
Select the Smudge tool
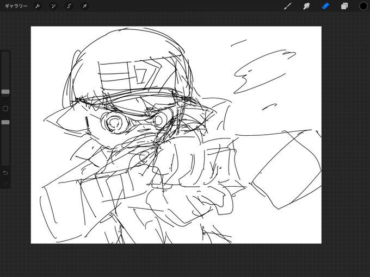tap(306, 6)
